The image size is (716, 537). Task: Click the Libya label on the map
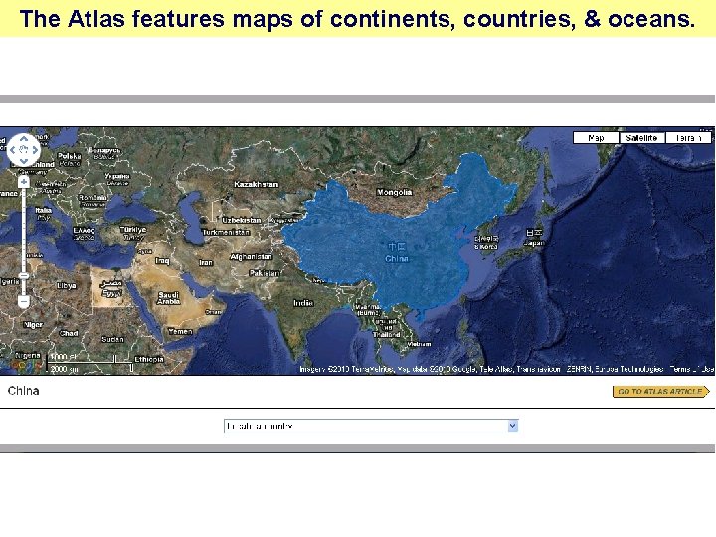(x=67, y=286)
